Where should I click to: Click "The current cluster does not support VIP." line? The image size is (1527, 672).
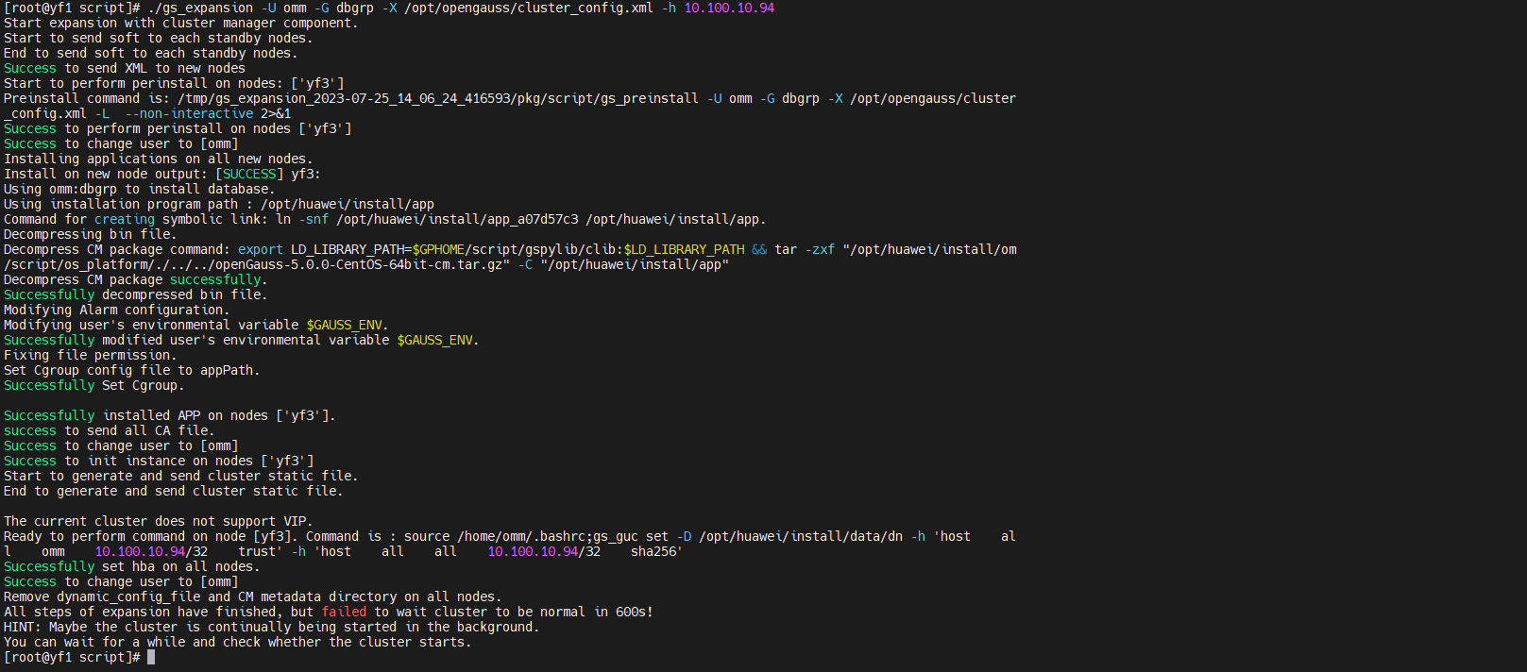(158, 521)
